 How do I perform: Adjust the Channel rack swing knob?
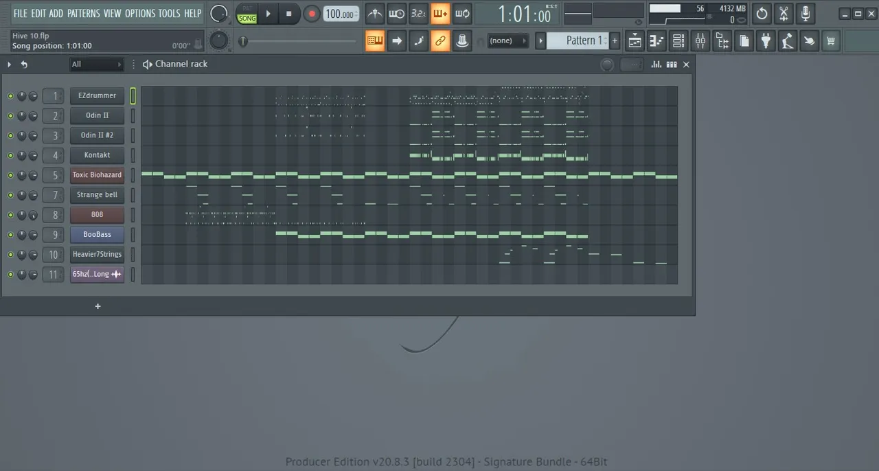coord(607,65)
